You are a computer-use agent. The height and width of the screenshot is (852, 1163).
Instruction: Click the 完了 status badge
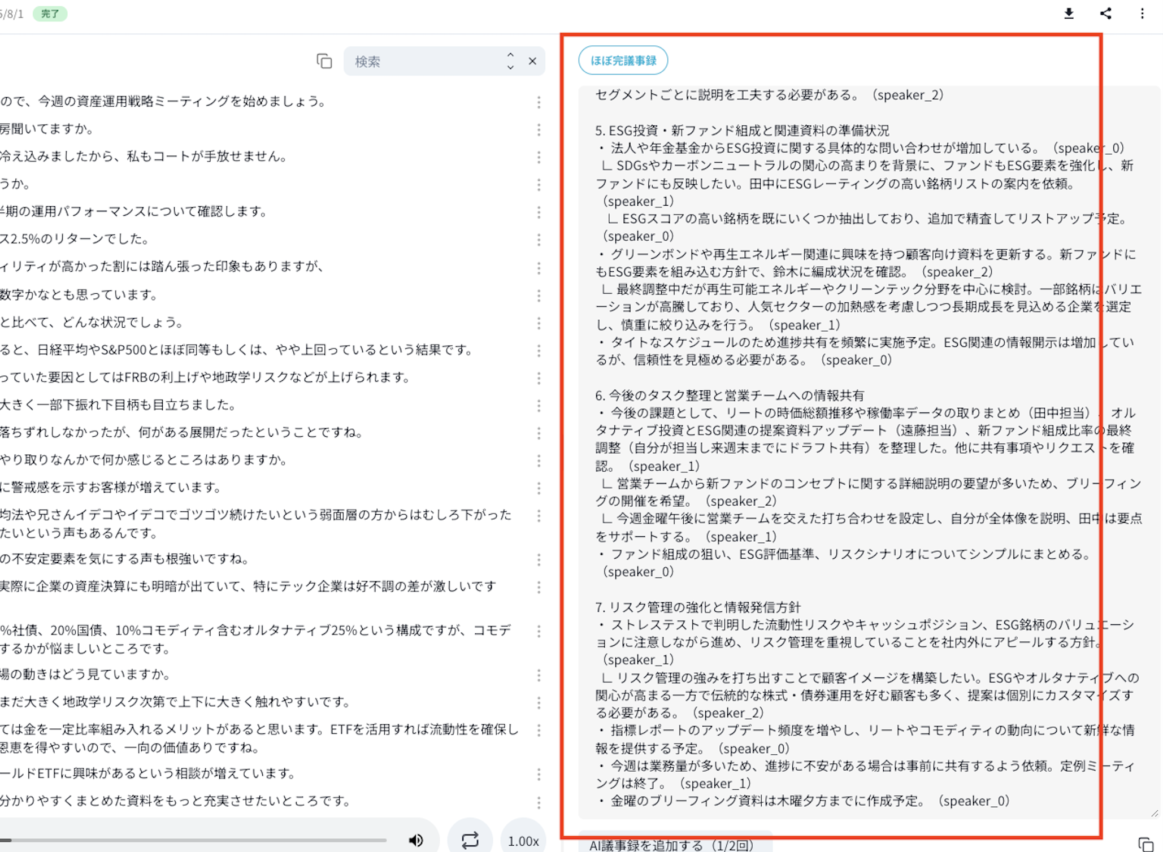(50, 14)
